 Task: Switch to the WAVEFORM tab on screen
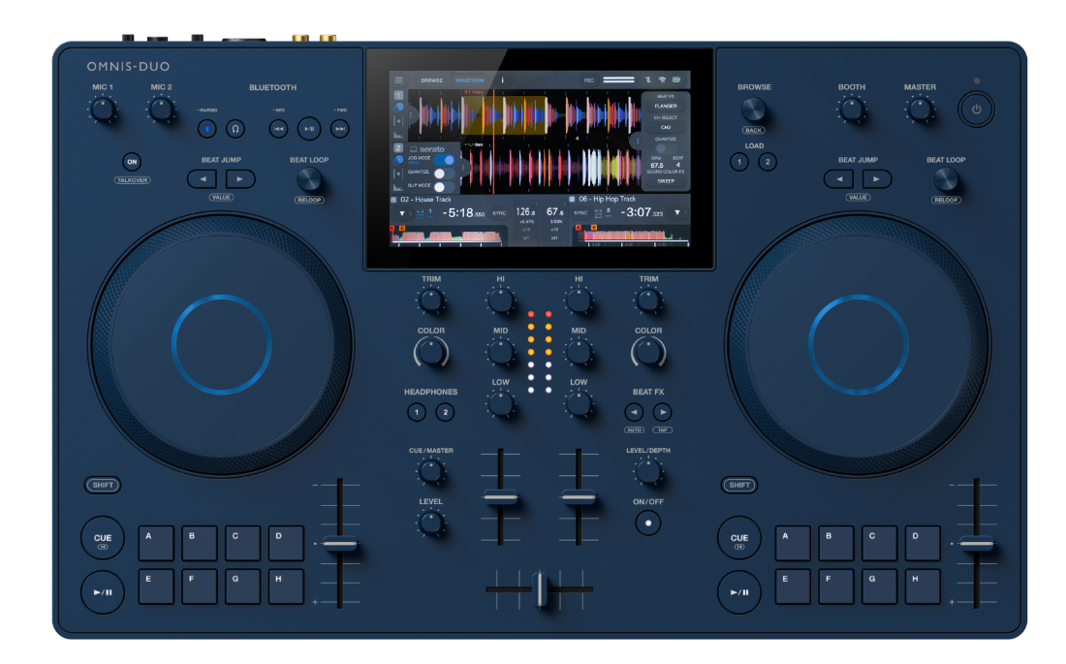[x=470, y=80]
